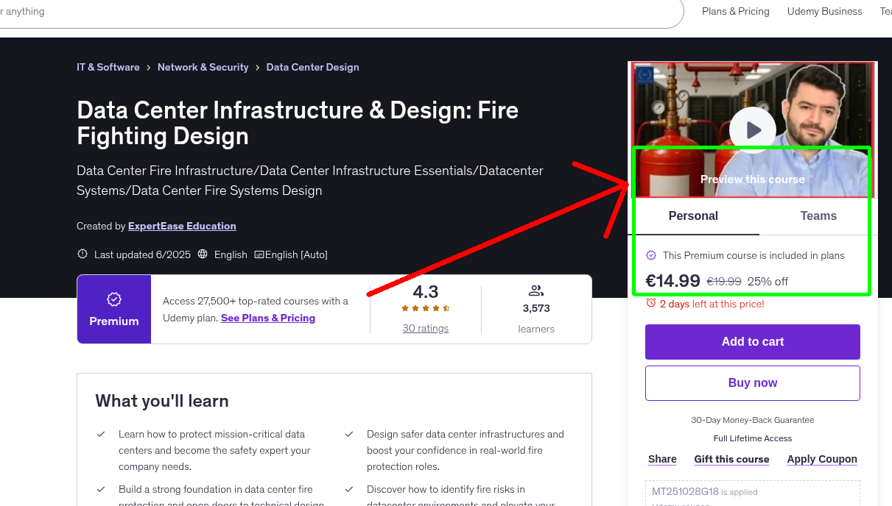
Task: Click the Buy now button
Action: tap(752, 382)
